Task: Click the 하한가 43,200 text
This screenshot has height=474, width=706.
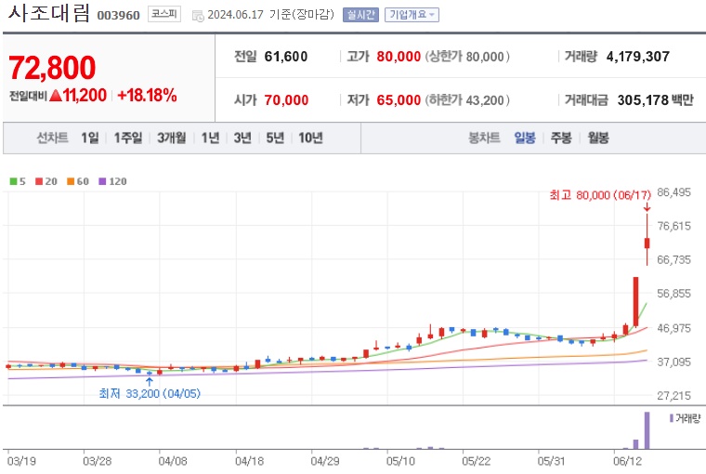Action: point(467,99)
